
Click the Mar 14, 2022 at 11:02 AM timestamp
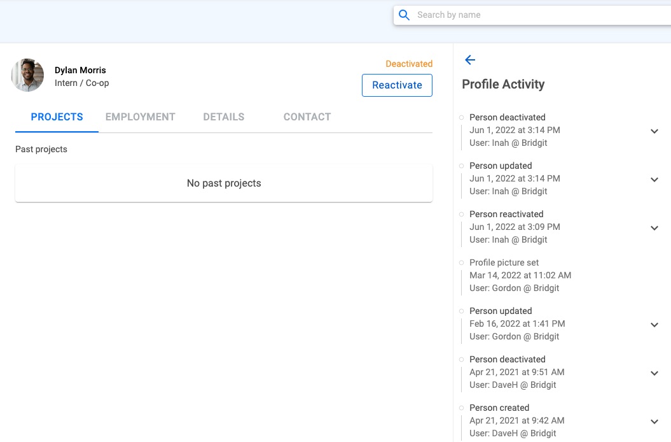click(520, 276)
